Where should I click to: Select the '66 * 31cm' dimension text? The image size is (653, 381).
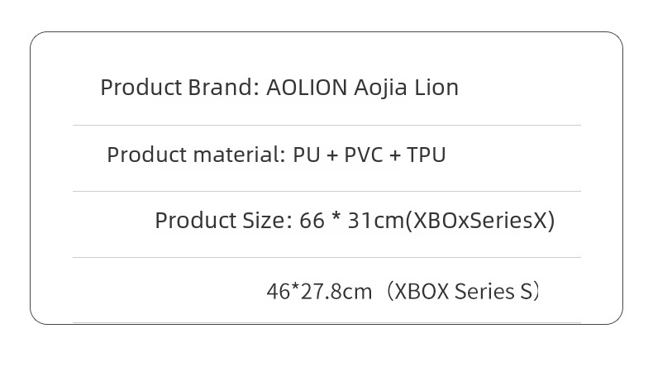pyautogui.click(x=351, y=220)
